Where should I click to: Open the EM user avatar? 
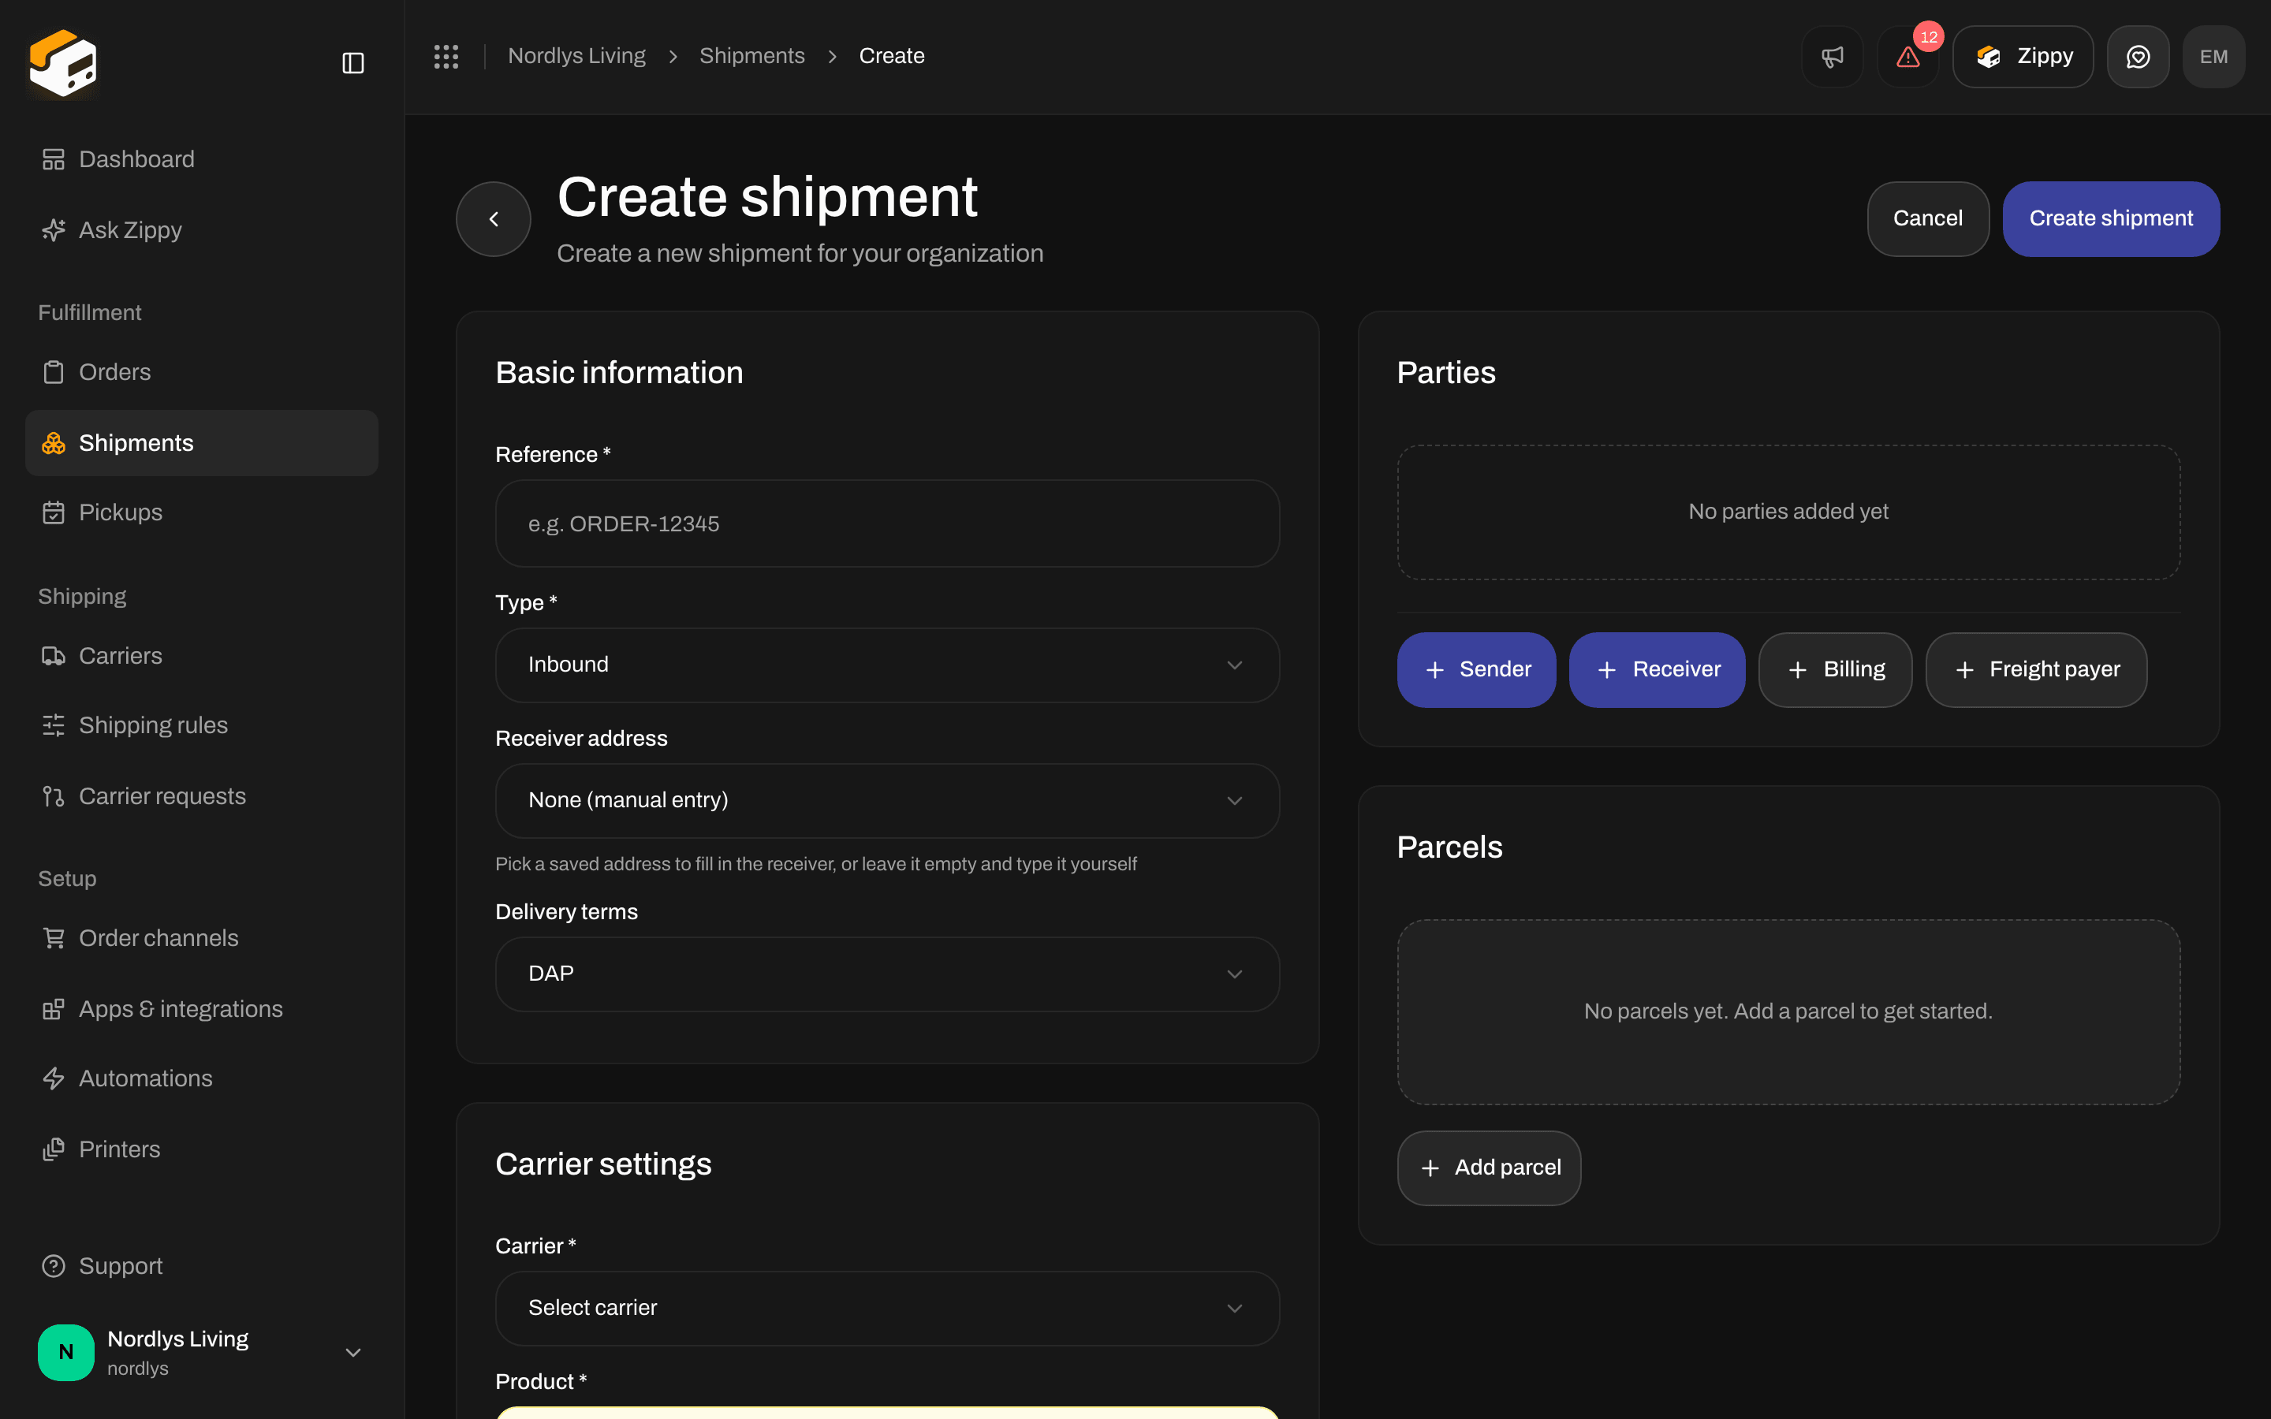tap(2213, 56)
